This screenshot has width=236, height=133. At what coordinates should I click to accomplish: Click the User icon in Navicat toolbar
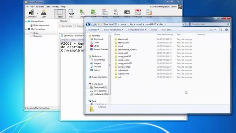pyautogui.click(x=44, y=14)
